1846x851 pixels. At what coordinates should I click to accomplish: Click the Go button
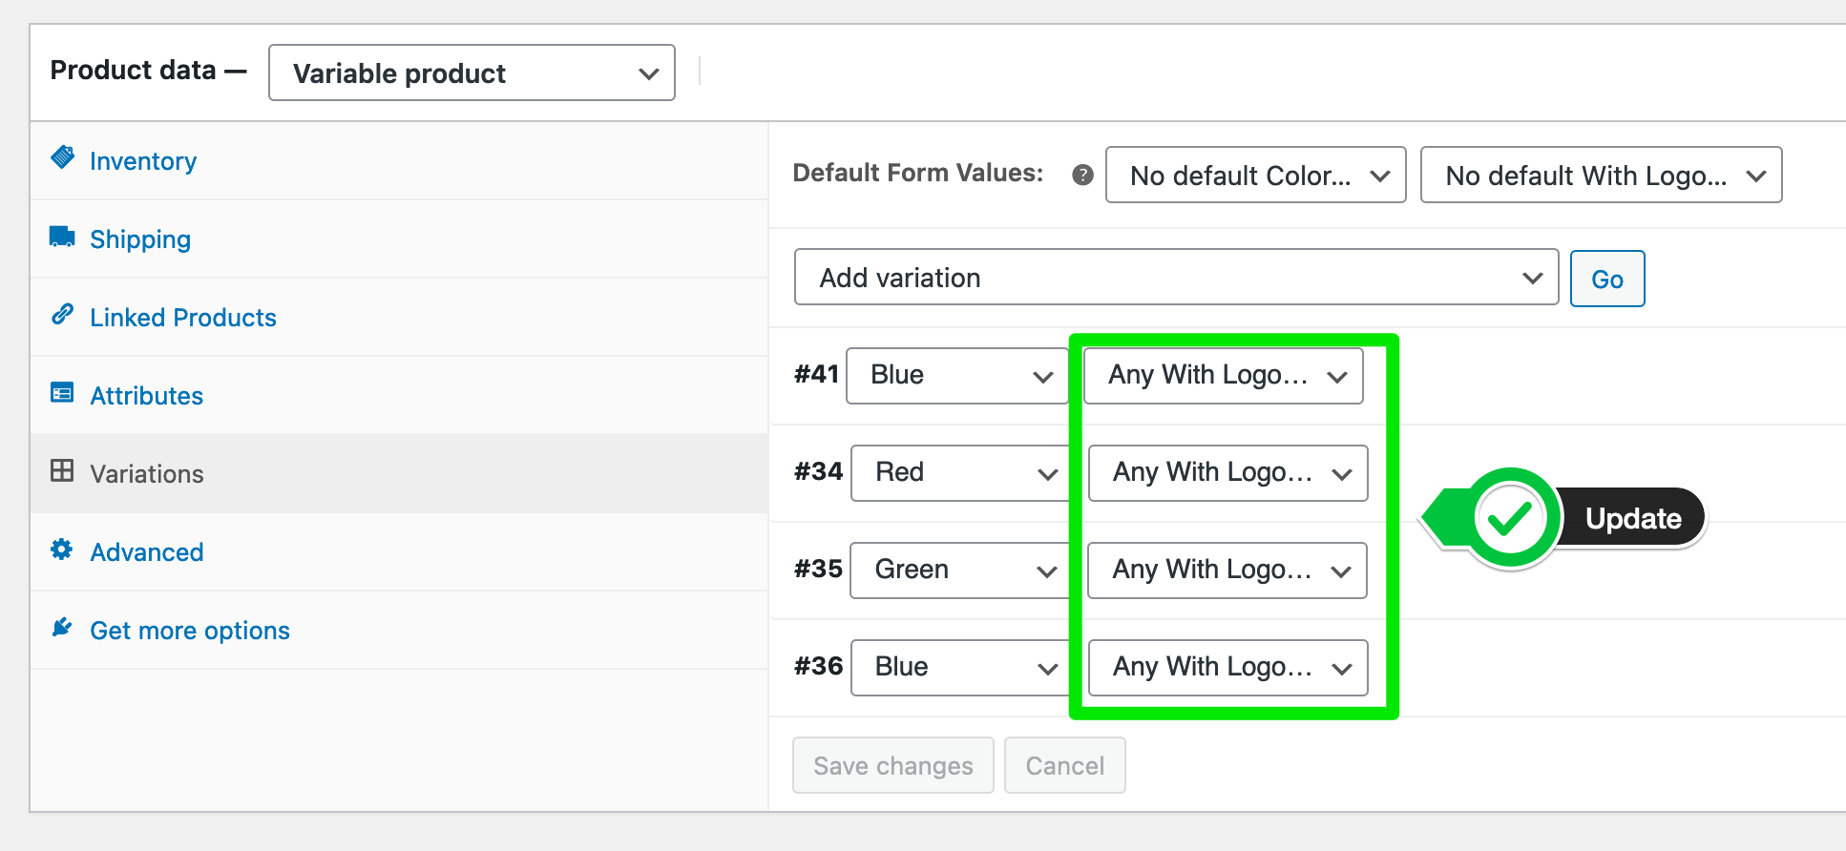1607,278
